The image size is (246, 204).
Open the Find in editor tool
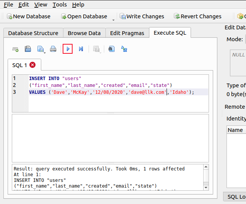(x=111, y=49)
